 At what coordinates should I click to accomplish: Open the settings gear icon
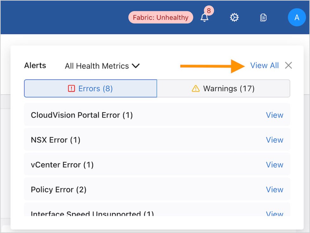(x=234, y=17)
